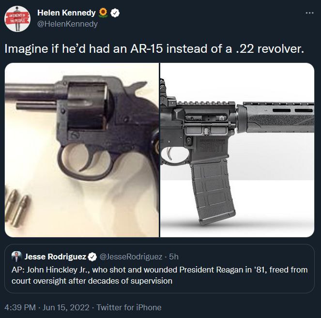
Task: Click the sunflower emoji beside the name
Action: coord(103,13)
